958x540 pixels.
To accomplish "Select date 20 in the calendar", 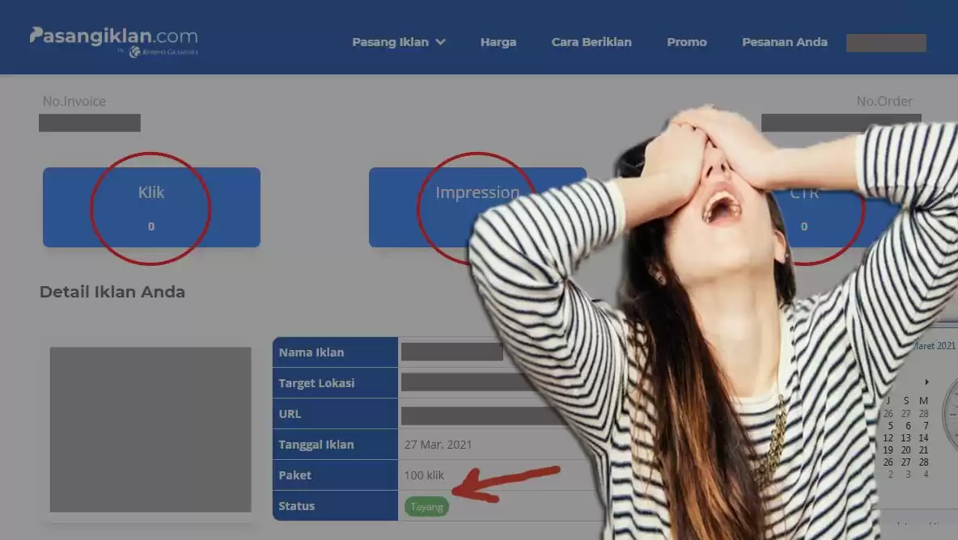I will pyautogui.click(x=906, y=450).
